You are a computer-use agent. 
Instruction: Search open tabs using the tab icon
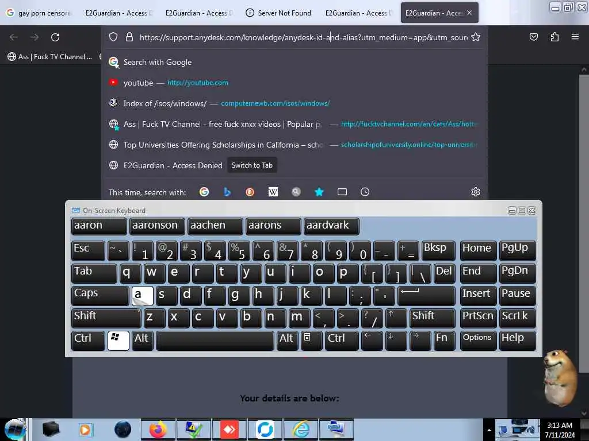[342, 192]
